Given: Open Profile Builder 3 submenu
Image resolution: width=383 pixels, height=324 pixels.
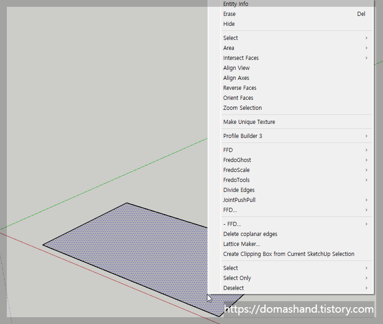Looking at the screenshot, I should pyautogui.click(x=290, y=136).
